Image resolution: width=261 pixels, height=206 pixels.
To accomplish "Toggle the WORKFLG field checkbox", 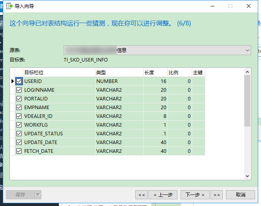I will (x=19, y=125).
